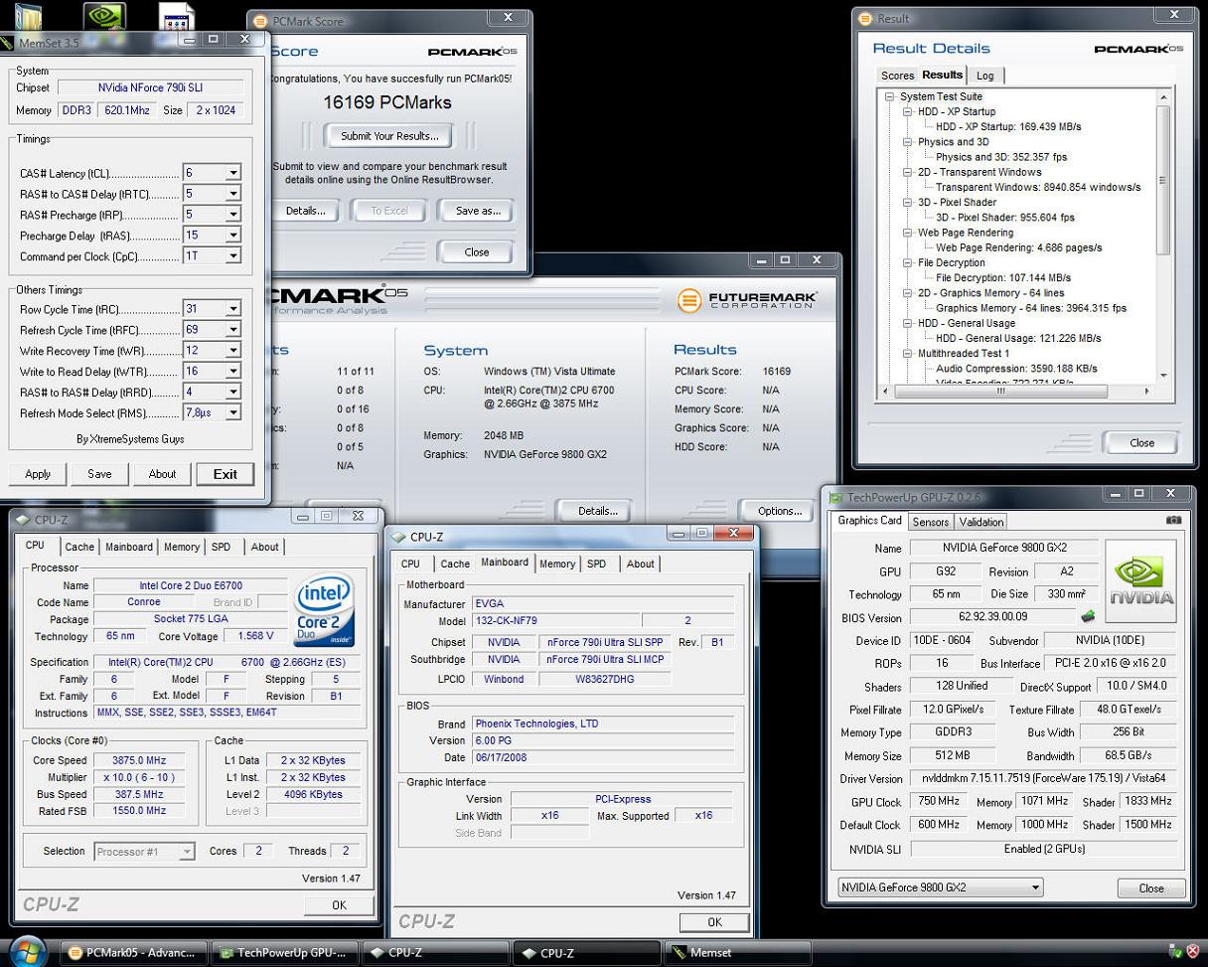Click OK in the left CPU-Z window

340,905
